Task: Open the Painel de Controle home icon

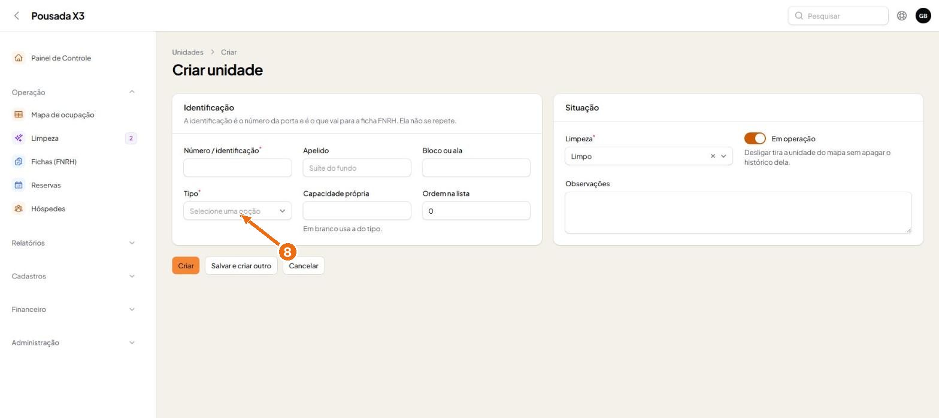Action: [x=19, y=58]
